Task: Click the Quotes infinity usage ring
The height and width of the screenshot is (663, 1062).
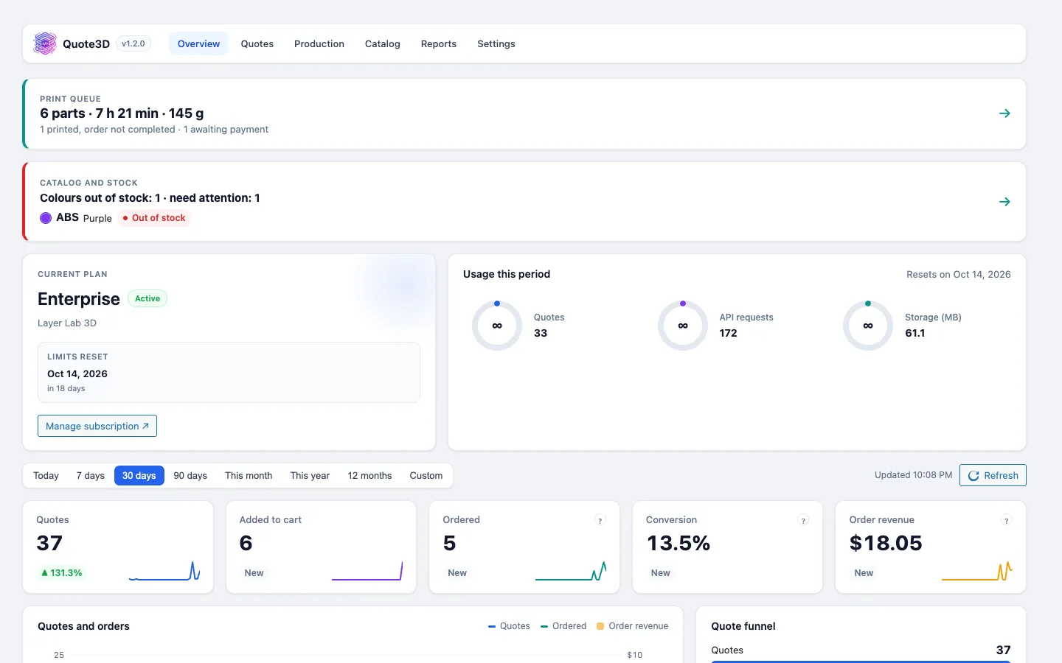Action: 497,326
